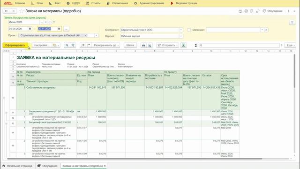
Task: Open the БДДС menu
Action: (73, 3)
